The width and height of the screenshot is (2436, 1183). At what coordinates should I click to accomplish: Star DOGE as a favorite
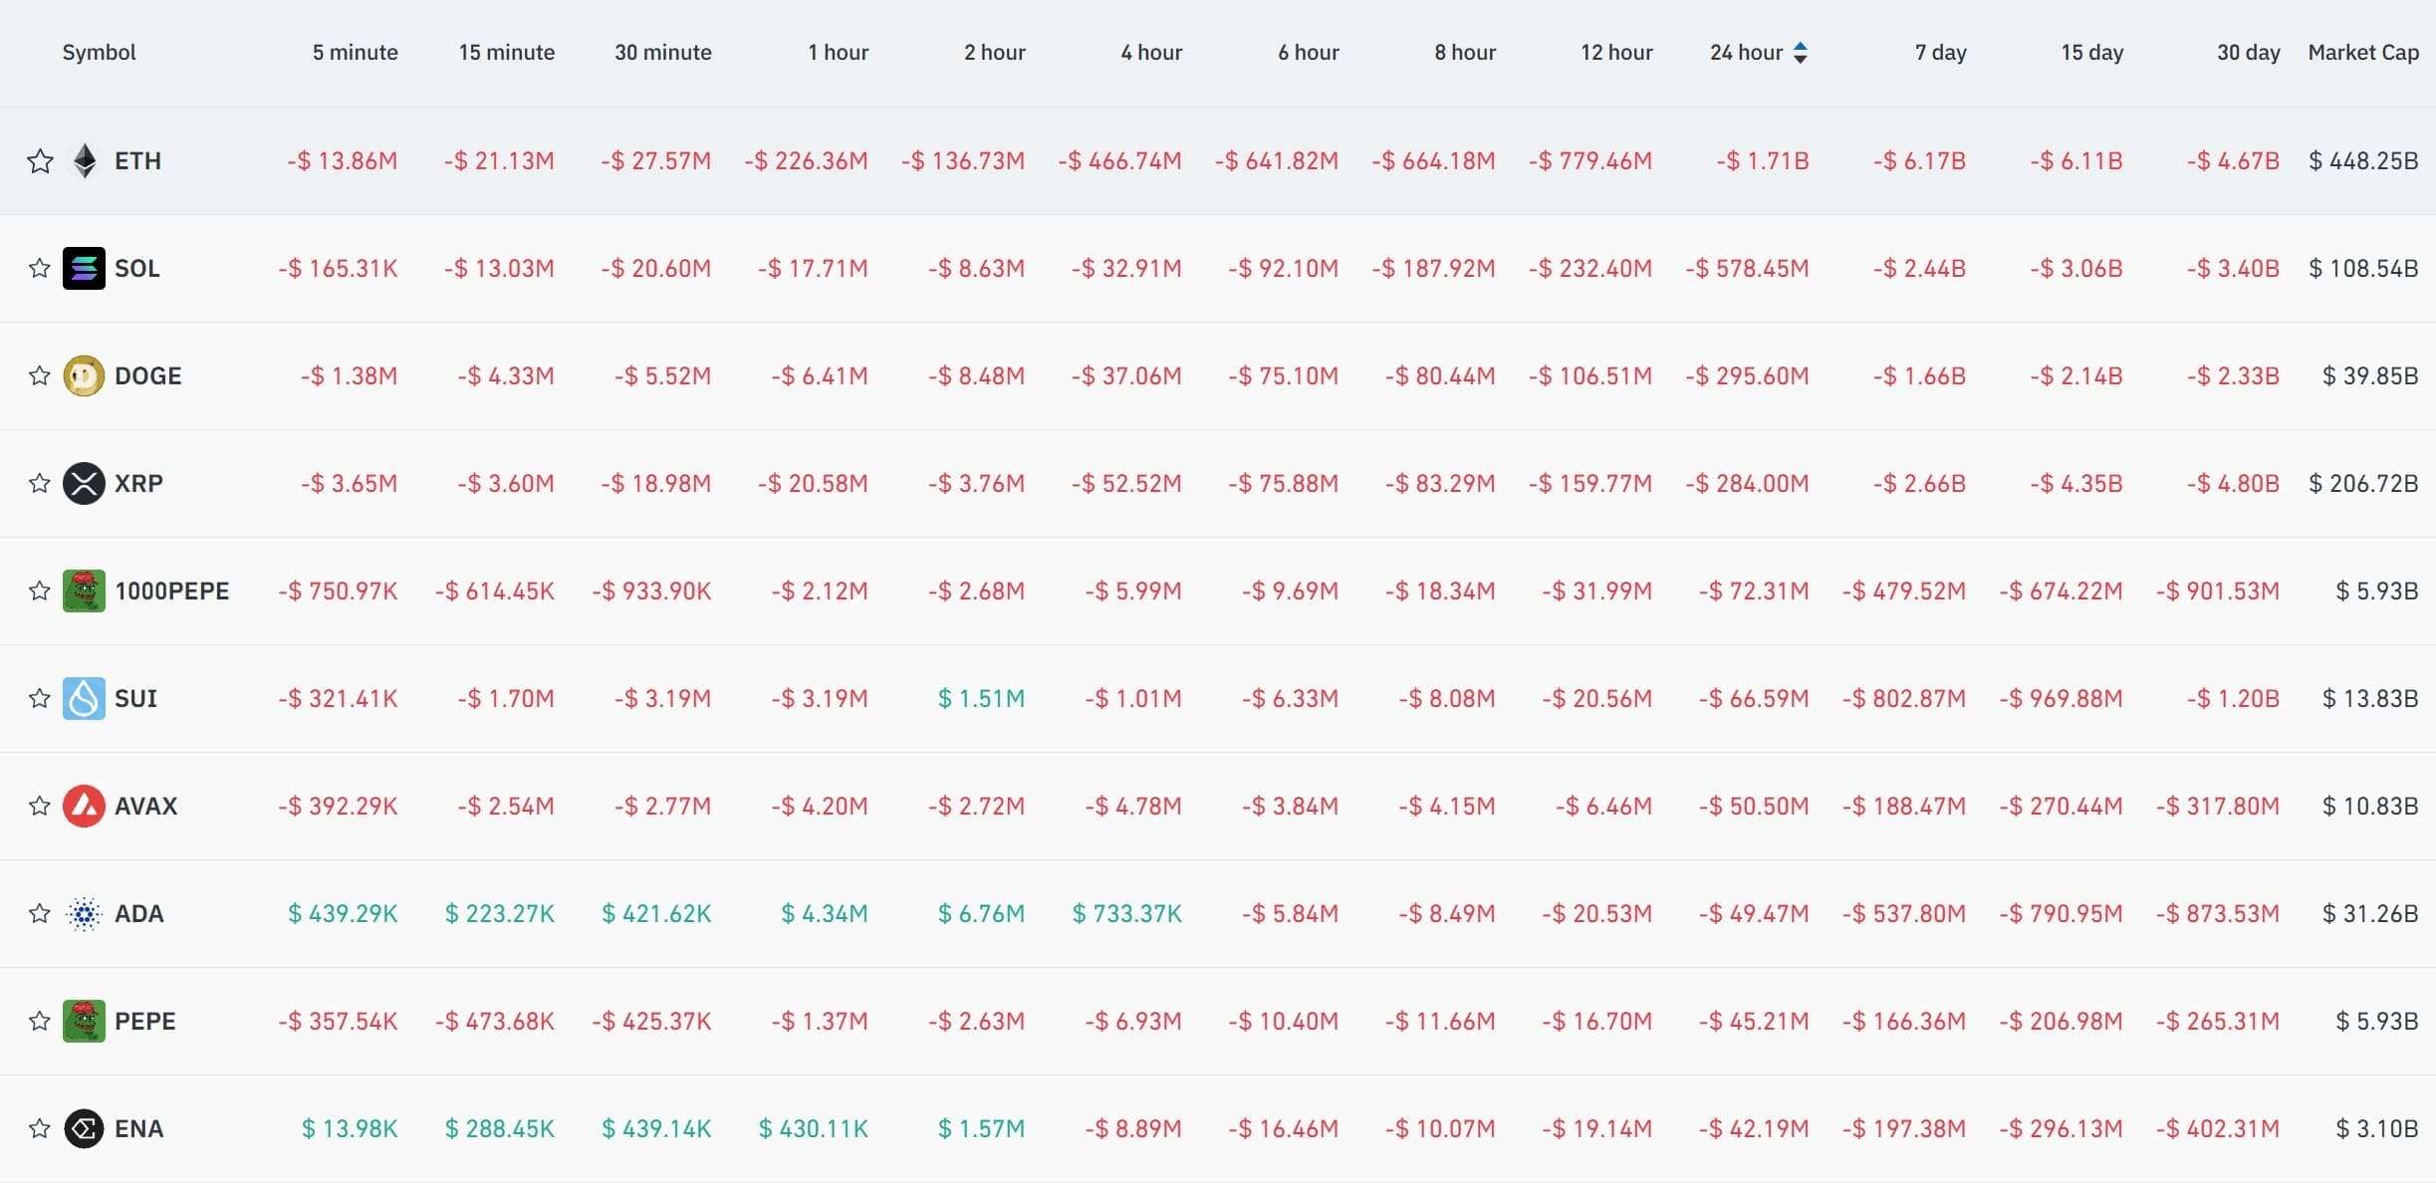pyautogui.click(x=39, y=375)
